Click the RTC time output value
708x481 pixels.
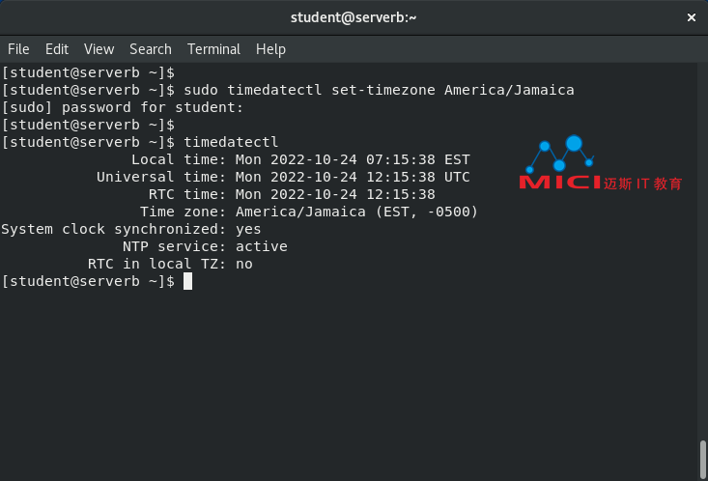click(335, 194)
